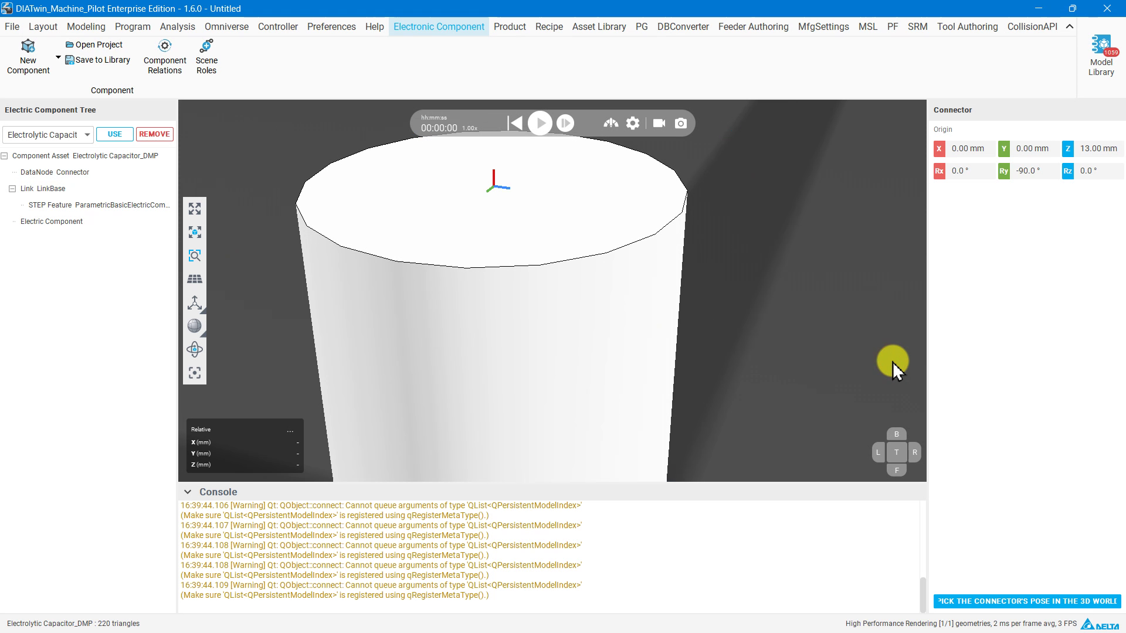Open the Scene Roles tool

point(206,57)
